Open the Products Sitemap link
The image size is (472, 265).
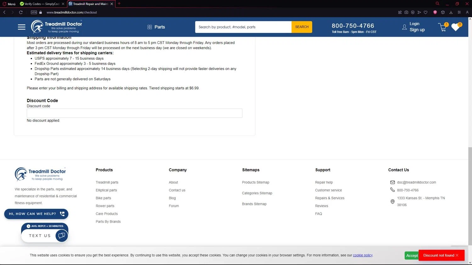(x=256, y=182)
